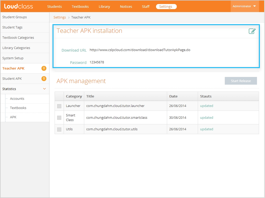Image resolution: width=265 pixels, height=198 pixels.
Task: Click the Category column header
Action: (74, 96)
